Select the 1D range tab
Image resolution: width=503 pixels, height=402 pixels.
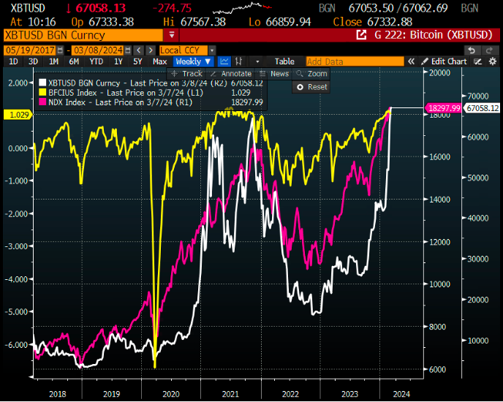(x=13, y=61)
